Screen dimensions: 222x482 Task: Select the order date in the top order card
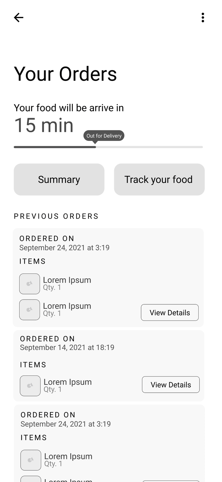pos(65,248)
